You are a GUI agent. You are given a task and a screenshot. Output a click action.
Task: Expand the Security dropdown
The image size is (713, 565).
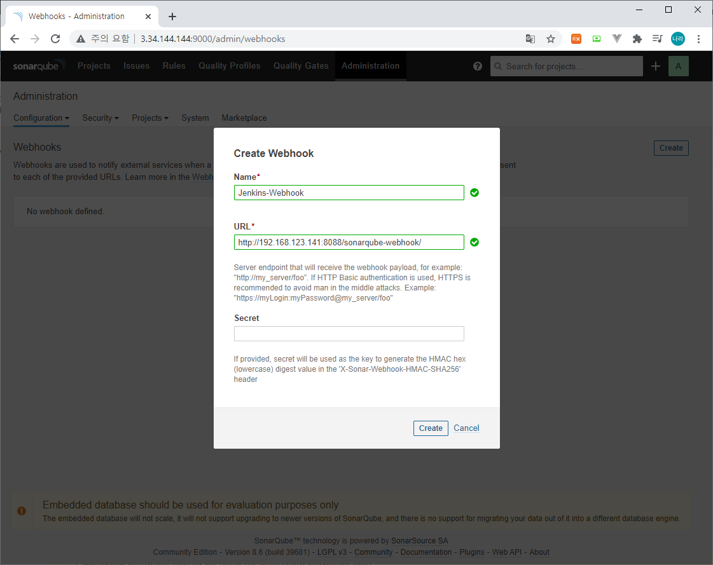100,118
